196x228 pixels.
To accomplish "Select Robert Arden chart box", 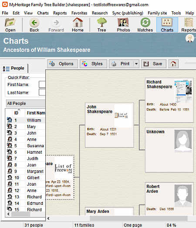I will [169, 199].
